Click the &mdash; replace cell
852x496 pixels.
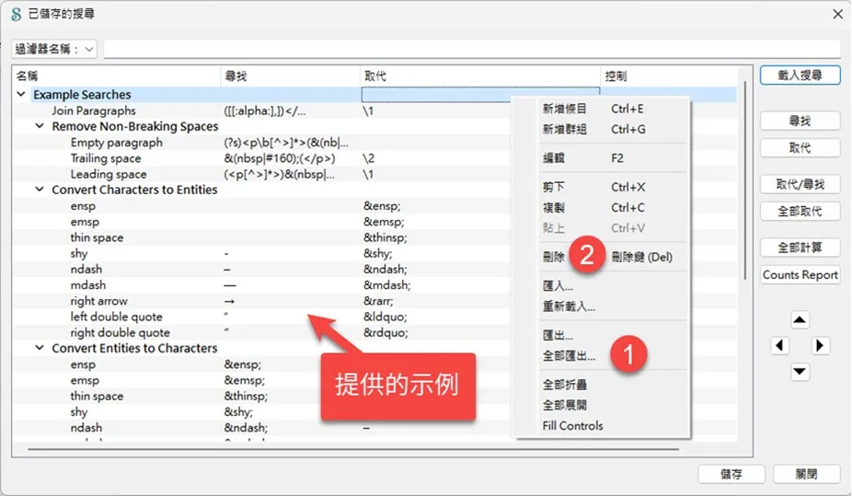(386, 284)
